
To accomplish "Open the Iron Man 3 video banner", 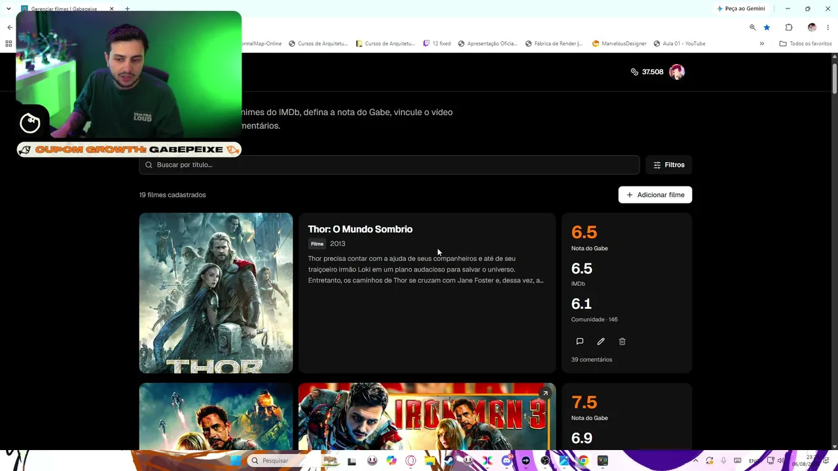I will coord(427,417).
